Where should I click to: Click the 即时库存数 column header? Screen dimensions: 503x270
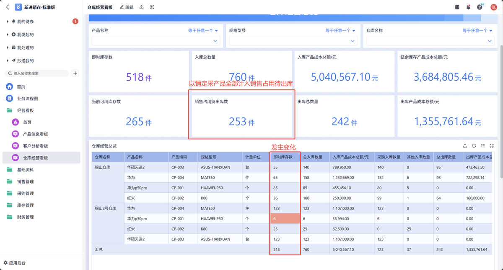tap(285, 157)
